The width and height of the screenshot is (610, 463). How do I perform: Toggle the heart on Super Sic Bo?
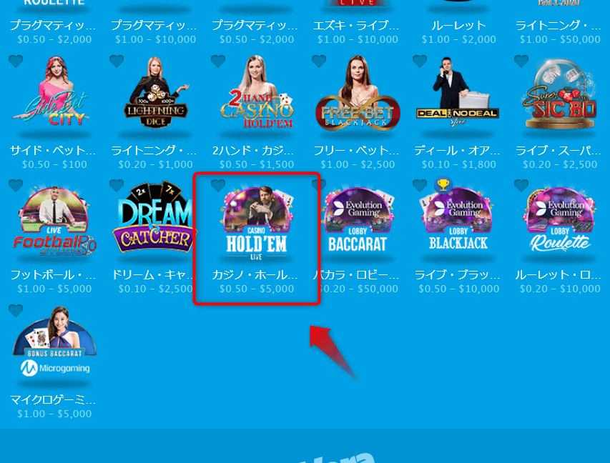(x=521, y=61)
